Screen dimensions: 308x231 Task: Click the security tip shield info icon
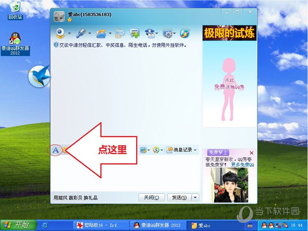56,45
